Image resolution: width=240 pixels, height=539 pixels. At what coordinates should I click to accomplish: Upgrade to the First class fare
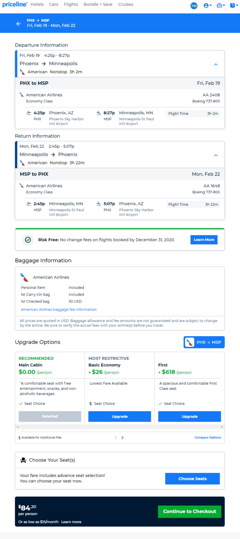(189, 417)
